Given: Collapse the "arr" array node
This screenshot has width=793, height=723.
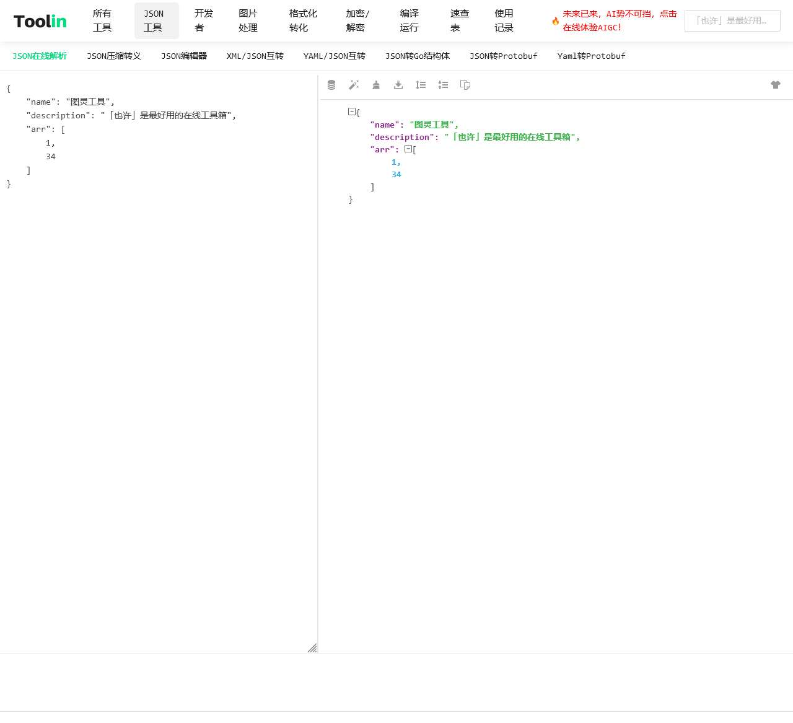Looking at the screenshot, I should pyautogui.click(x=408, y=149).
